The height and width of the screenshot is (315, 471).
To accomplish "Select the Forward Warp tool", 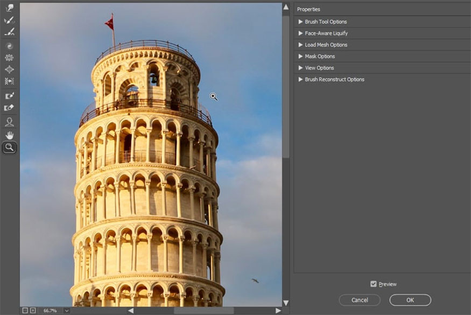I will click(x=9, y=8).
